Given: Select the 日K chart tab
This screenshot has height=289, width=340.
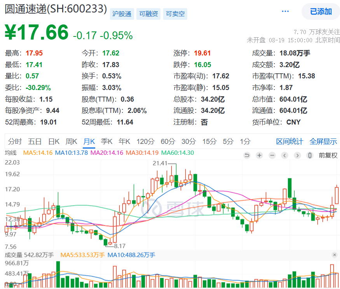Looking at the screenshot, I should (x=54, y=142).
